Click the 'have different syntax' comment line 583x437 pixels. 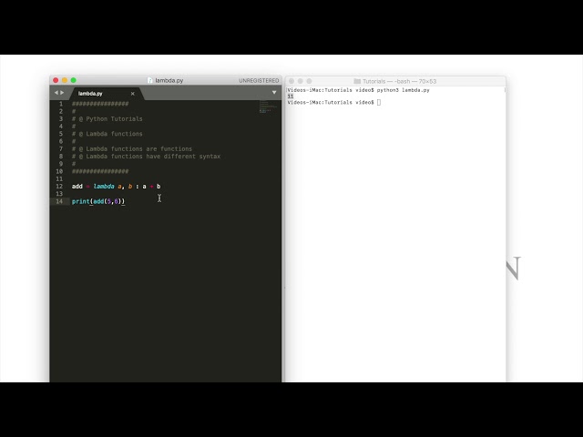pyautogui.click(x=146, y=157)
